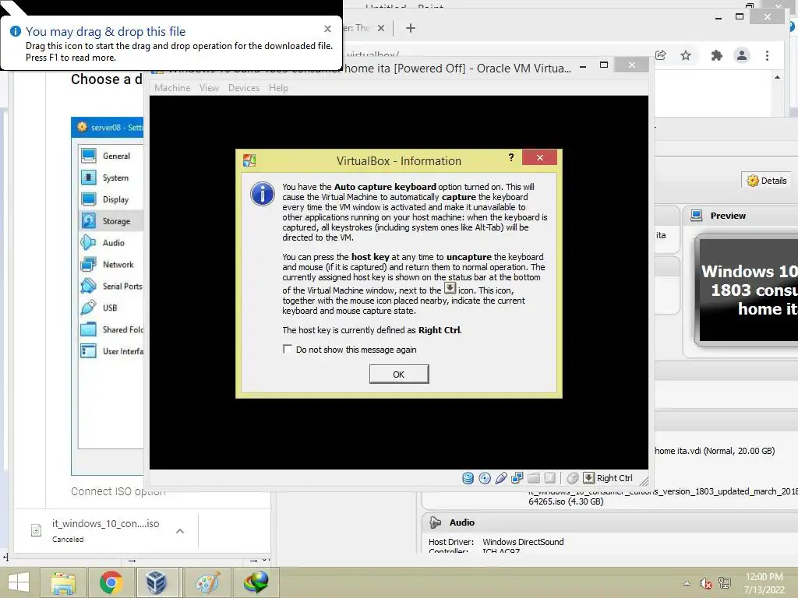Switch to VirtualBox from the taskbar
The height and width of the screenshot is (598, 798).
pos(157,582)
